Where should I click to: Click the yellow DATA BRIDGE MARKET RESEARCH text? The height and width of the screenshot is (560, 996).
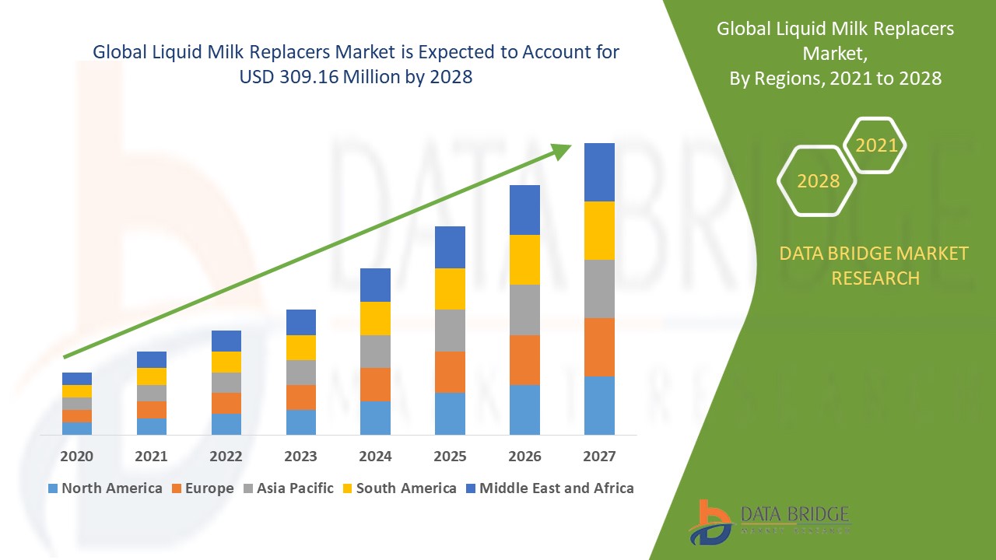875,265
